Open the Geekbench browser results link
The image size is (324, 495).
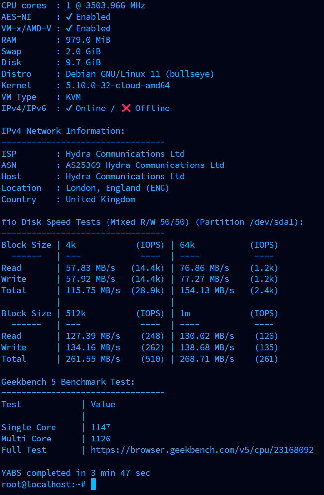(x=202, y=450)
